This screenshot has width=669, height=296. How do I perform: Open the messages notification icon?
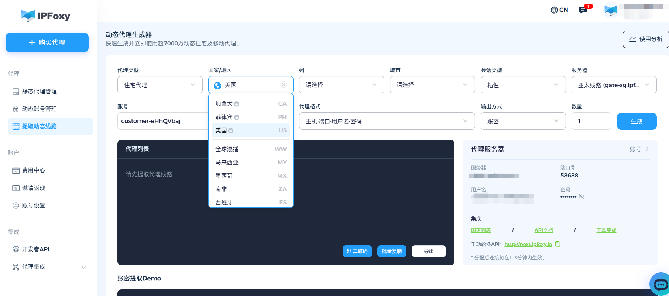(584, 10)
